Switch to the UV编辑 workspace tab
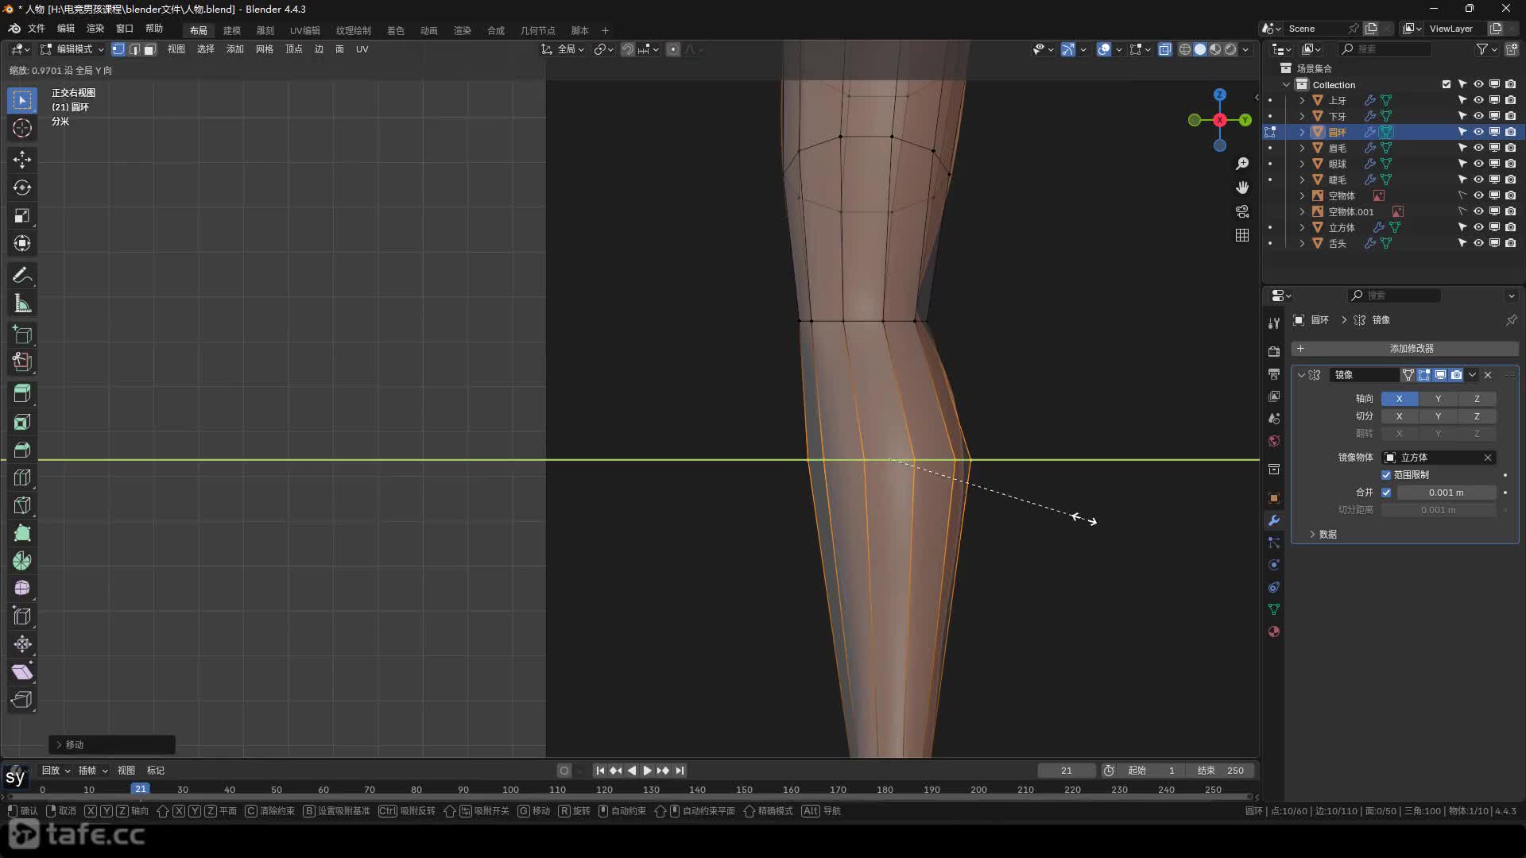The height and width of the screenshot is (858, 1526). click(304, 30)
